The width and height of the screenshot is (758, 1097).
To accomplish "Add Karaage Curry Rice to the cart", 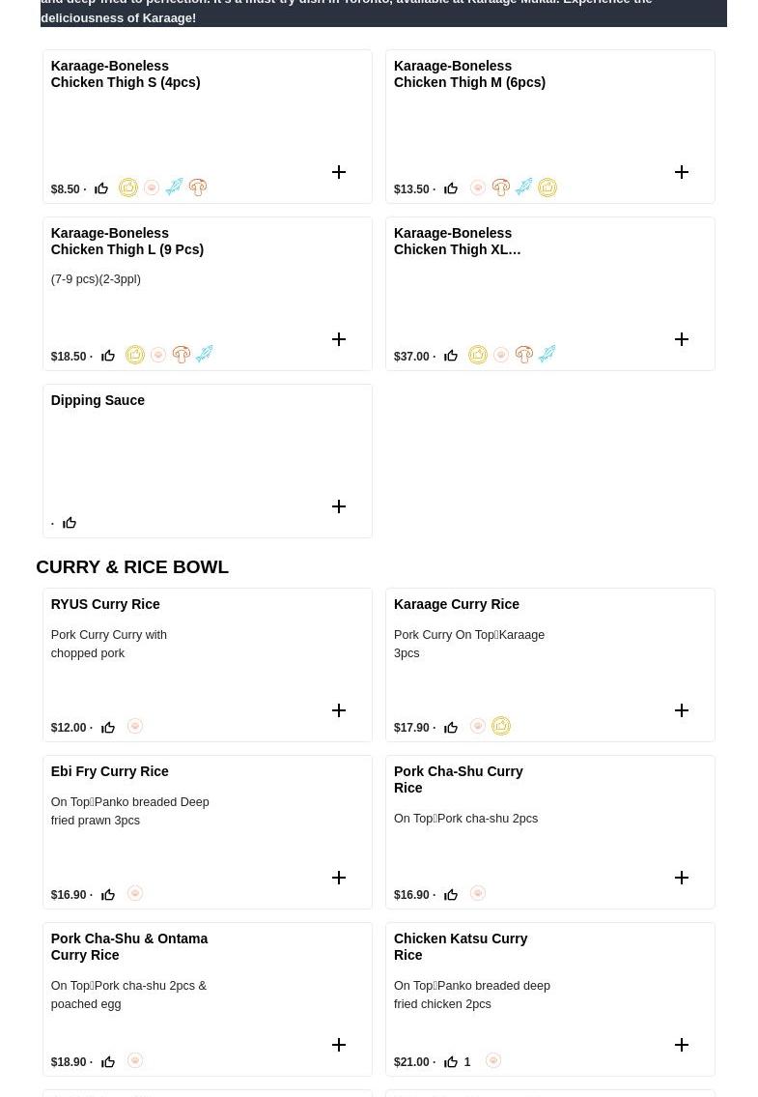I will click(x=682, y=710).
